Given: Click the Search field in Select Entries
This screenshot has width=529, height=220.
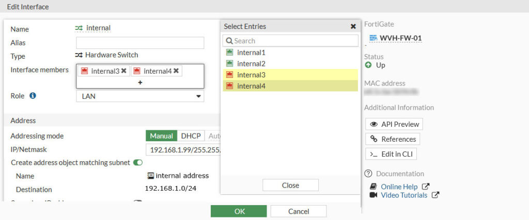Looking at the screenshot, I should [x=290, y=41].
